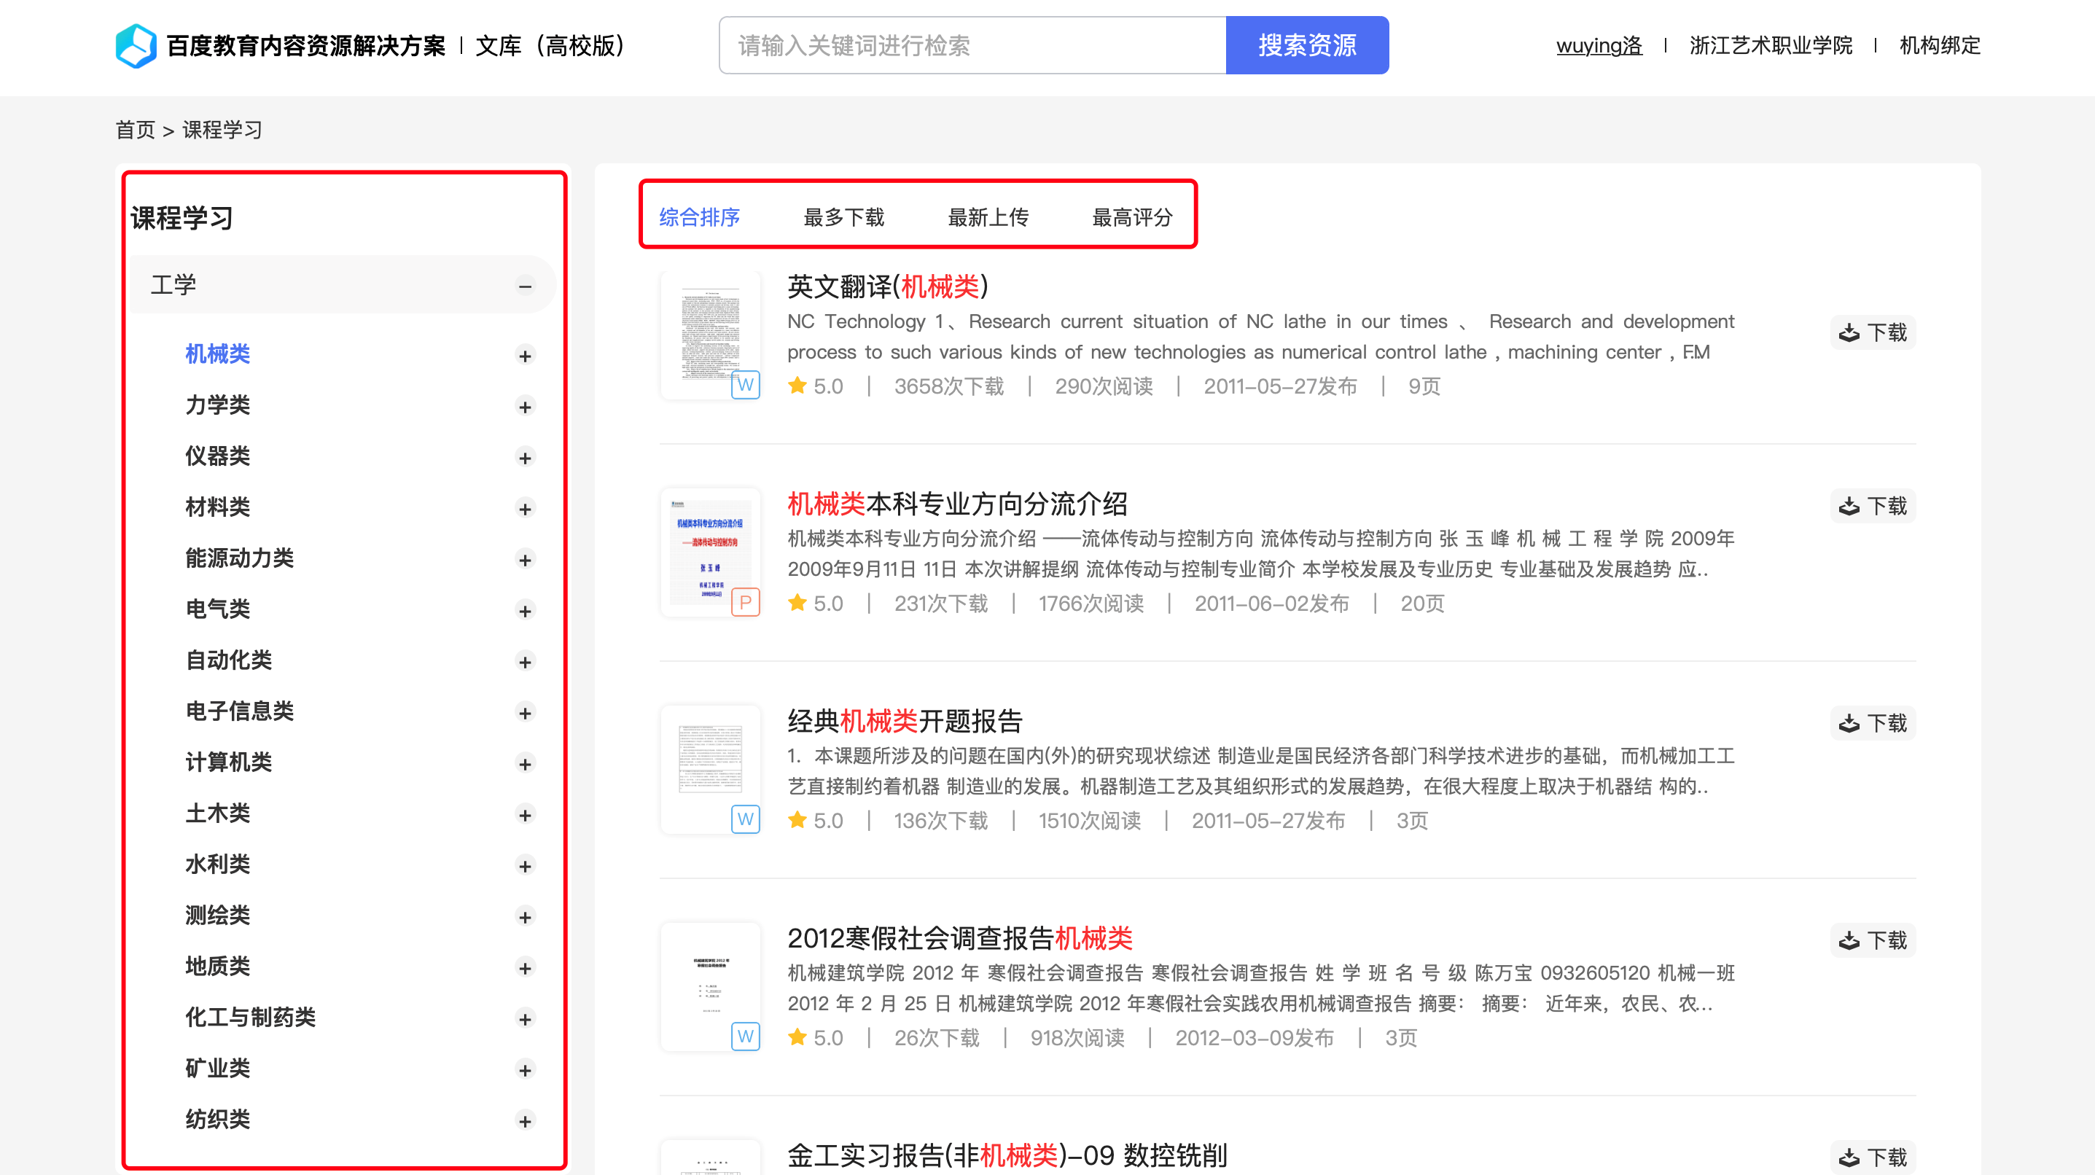This screenshot has height=1175, width=2095.
Task: Click the 搜索资源 search button
Action: pyautogui.click(x=1306, y=45)
